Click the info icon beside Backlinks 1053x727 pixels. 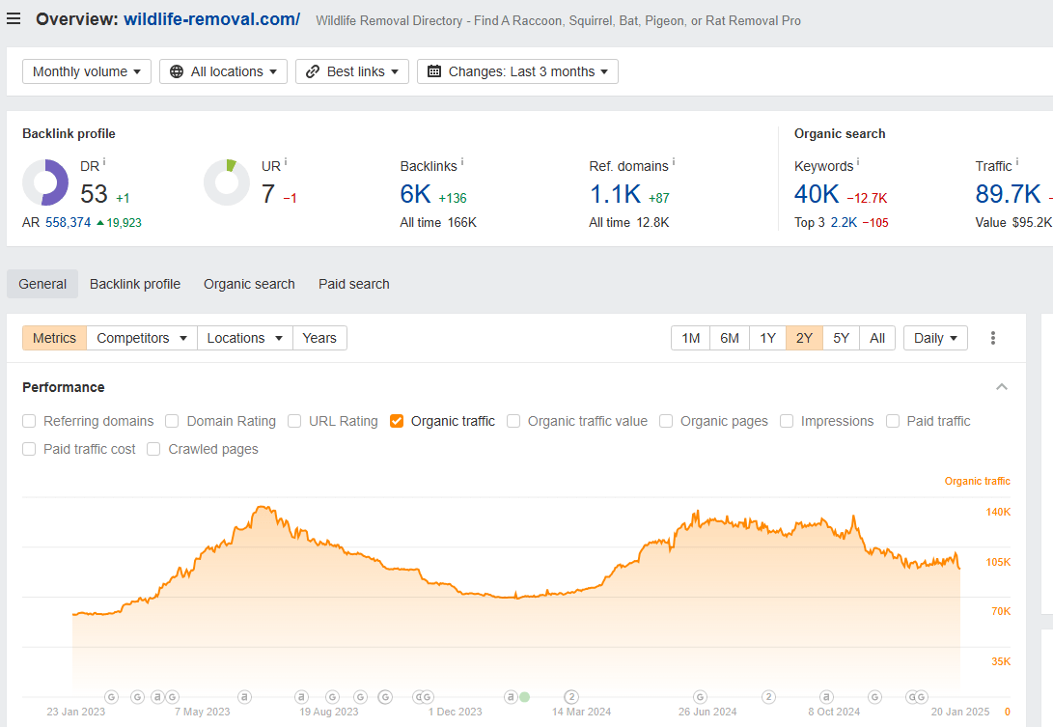462,162
